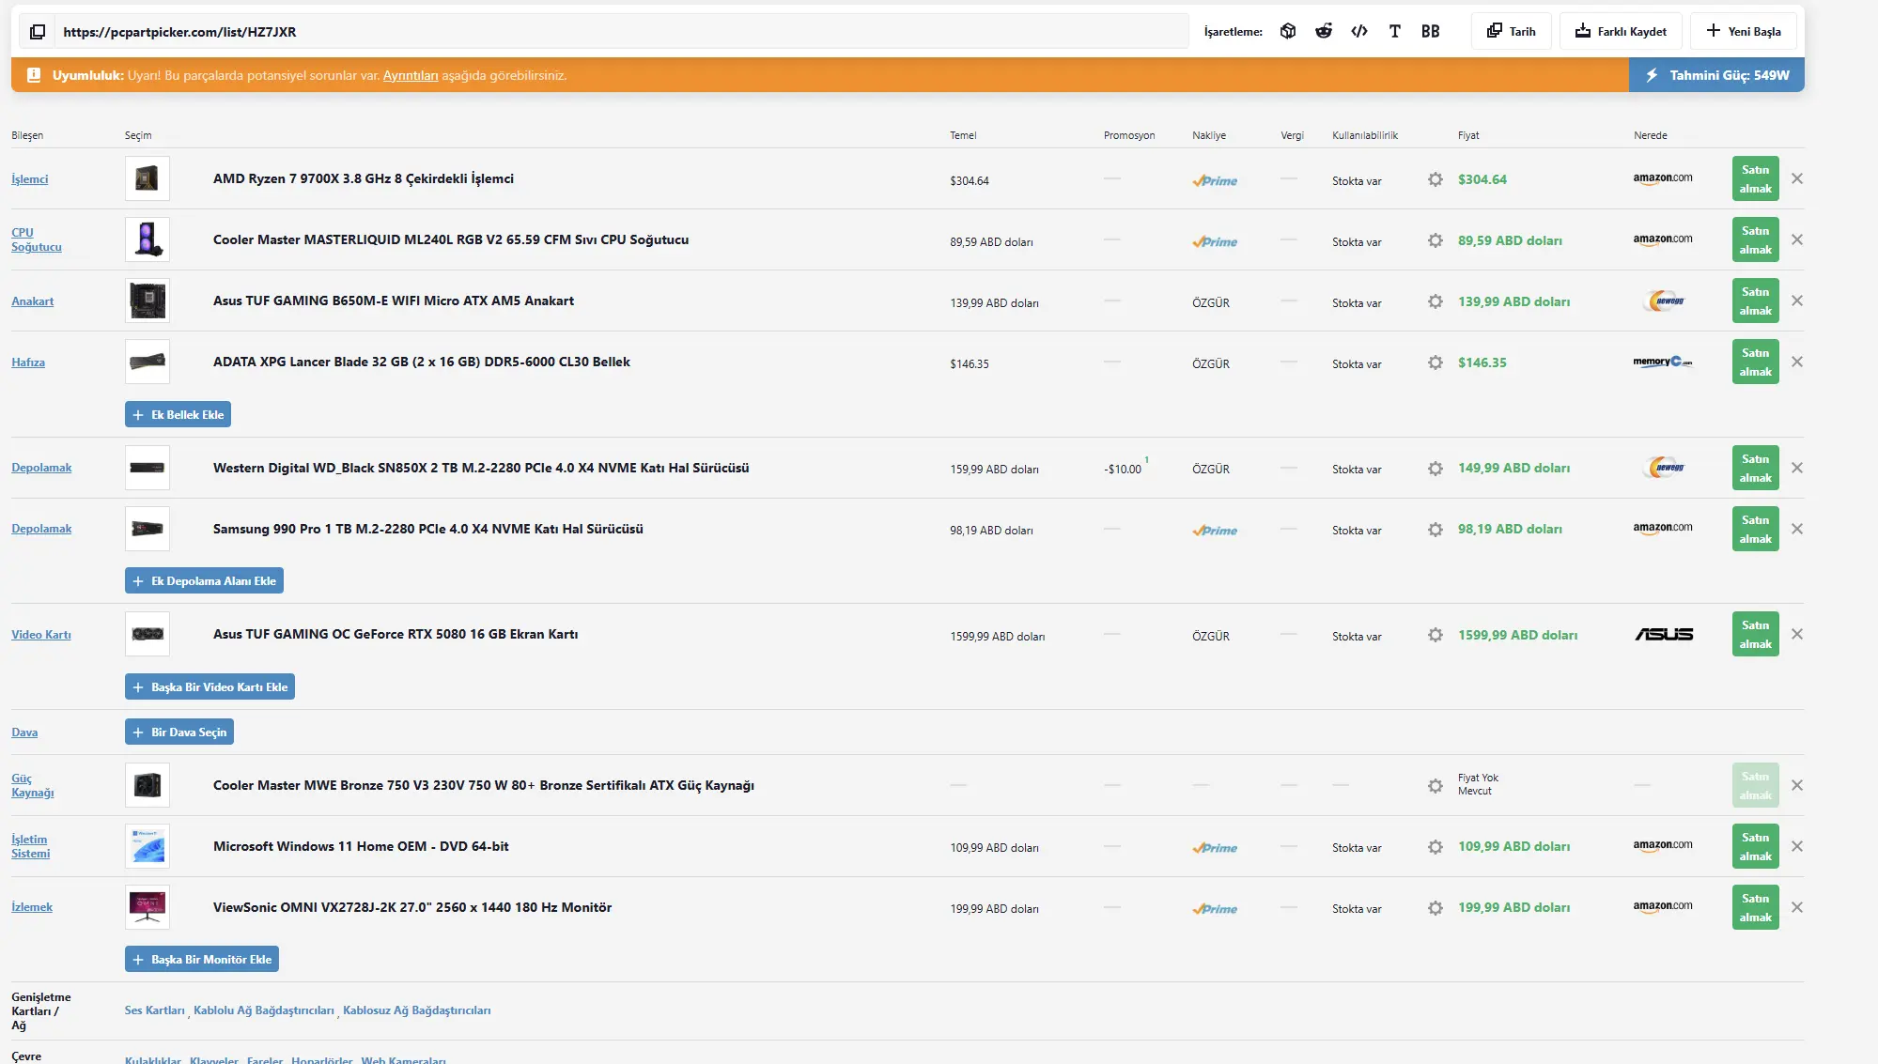Click the Farklı Kaydet button

pyautogui.click(x=1621, y=31)
